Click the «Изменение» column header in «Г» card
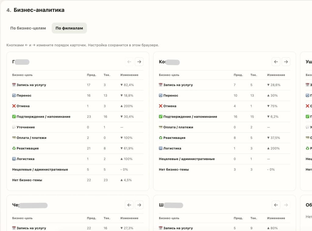Image resolution: width=312 pixels, height=231 pixels. coord(129,75)
